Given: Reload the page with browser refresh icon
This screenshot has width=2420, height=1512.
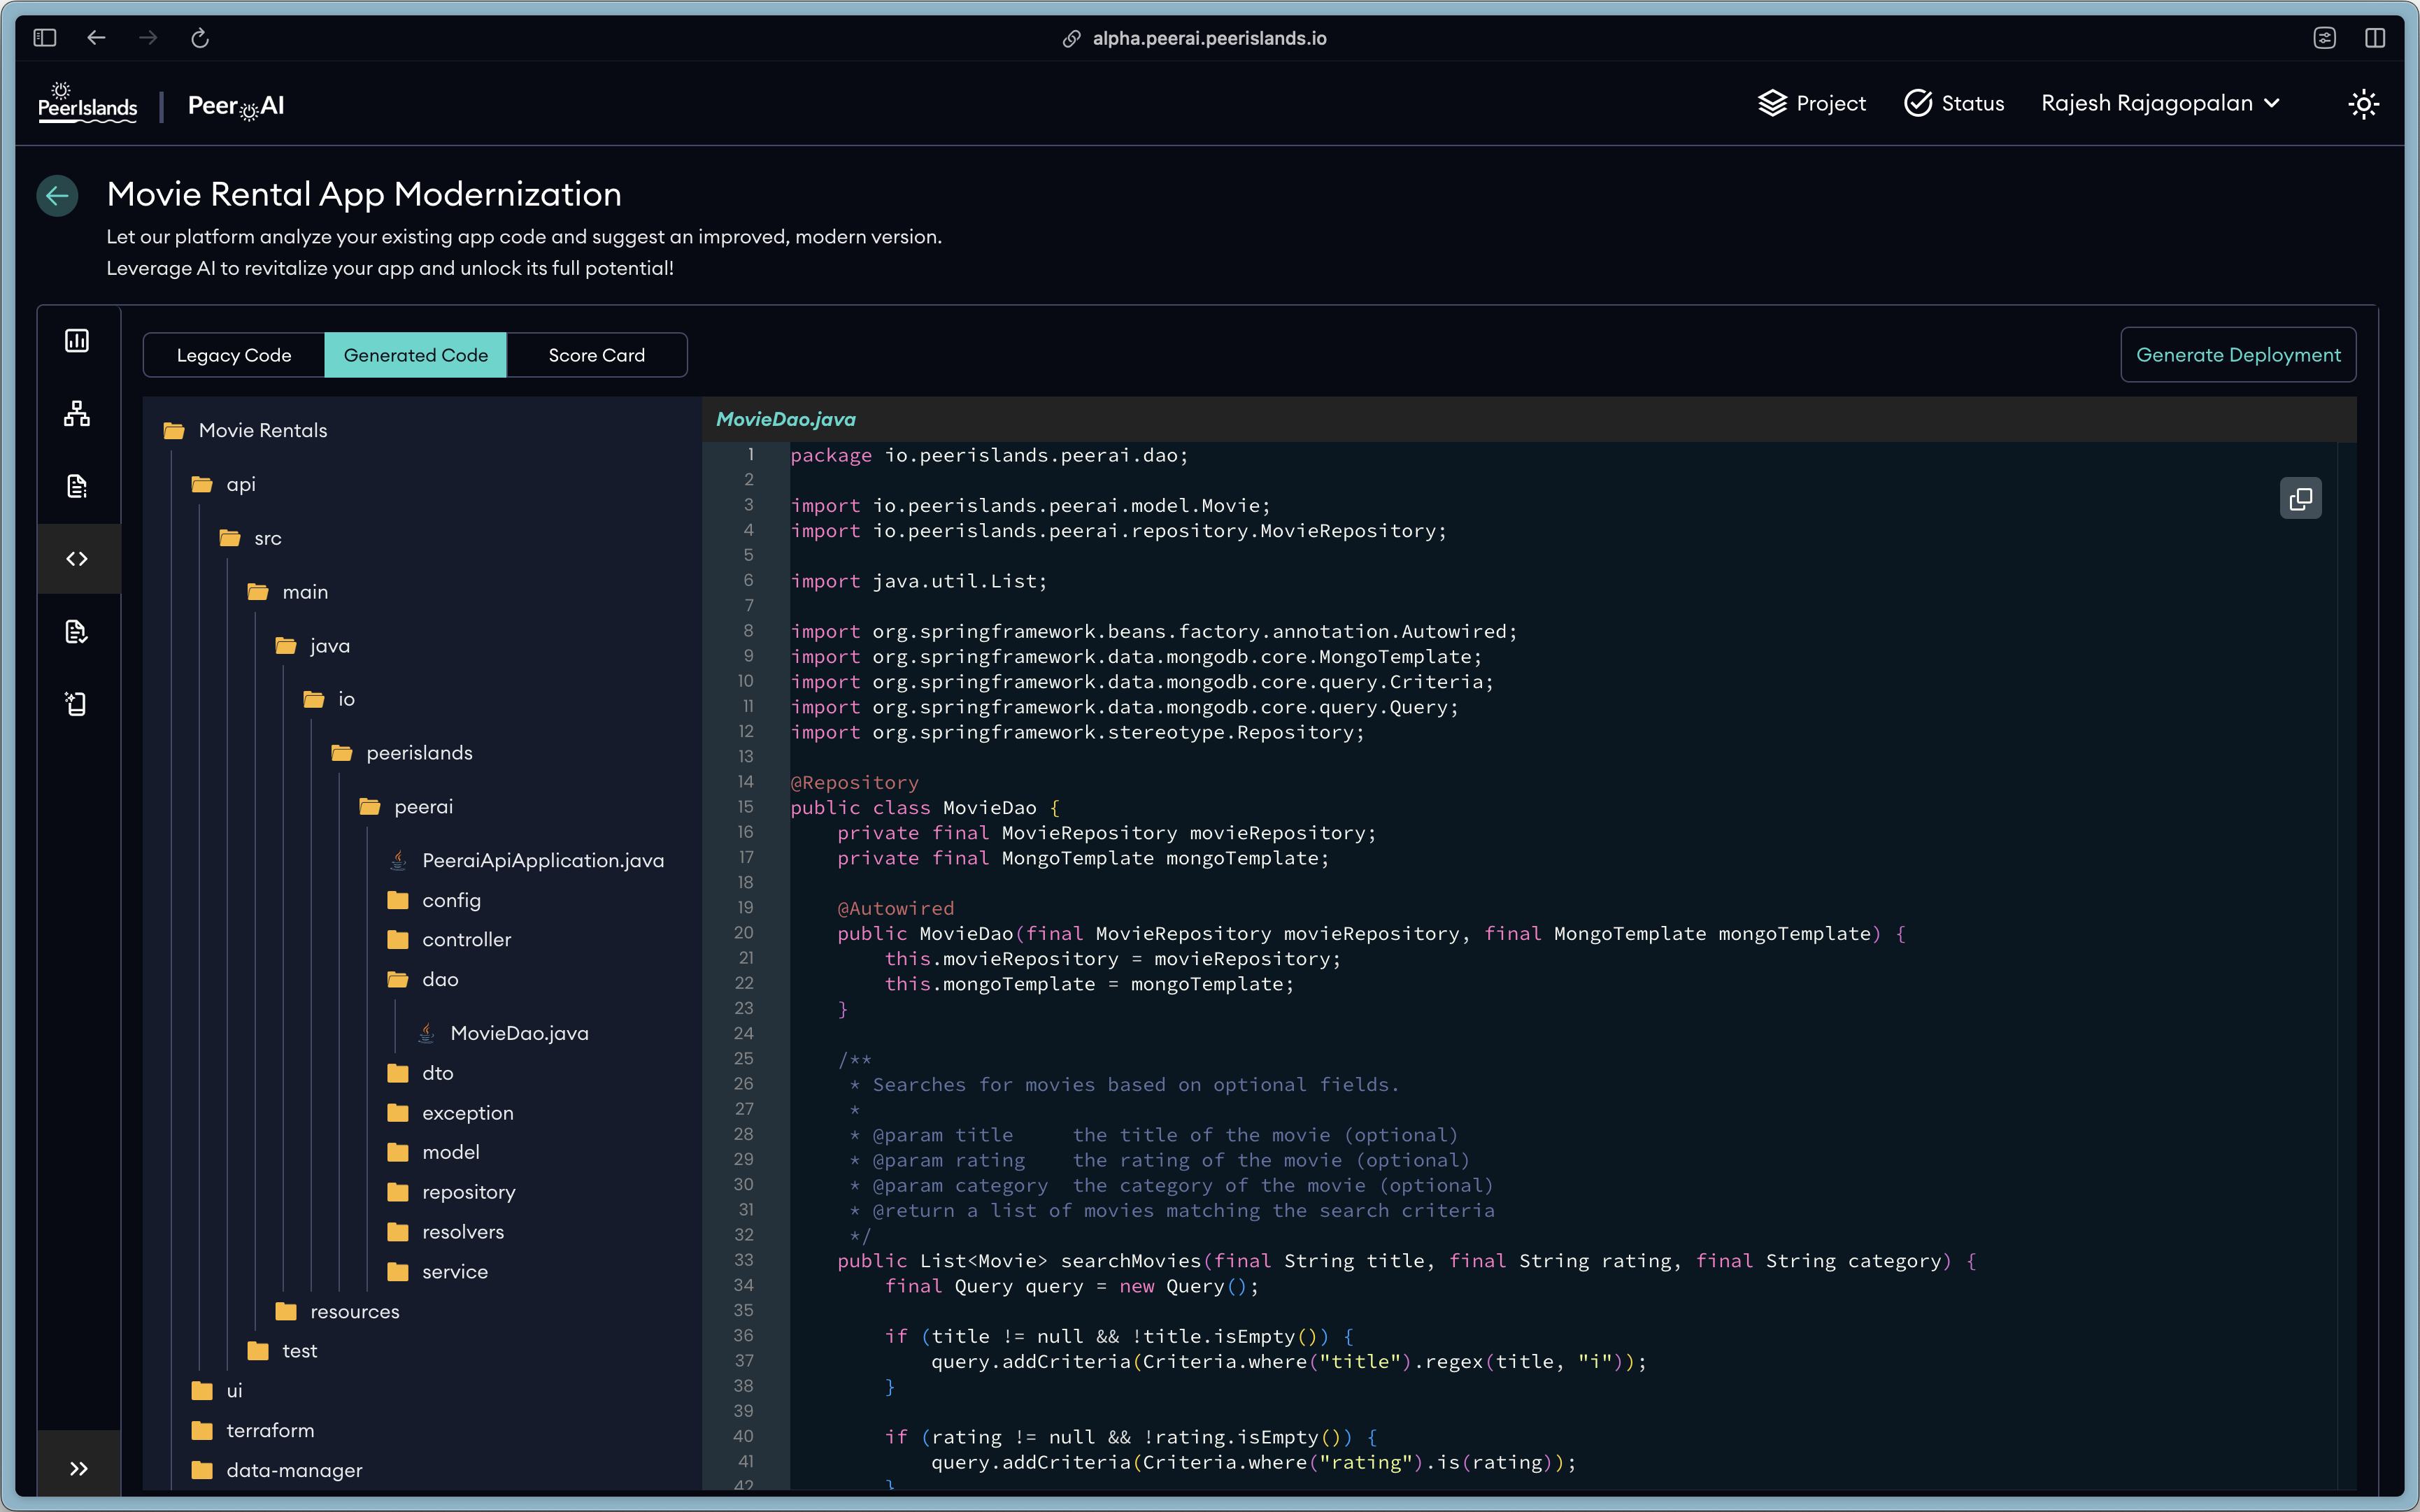Looking at the screenshot, I should (200, 38).
